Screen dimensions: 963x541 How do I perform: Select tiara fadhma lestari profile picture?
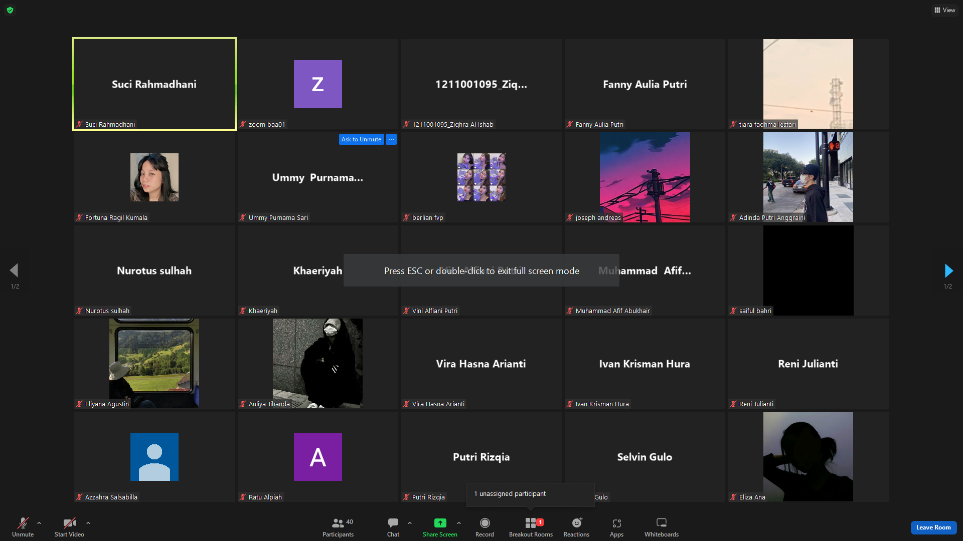pos(808,84)
